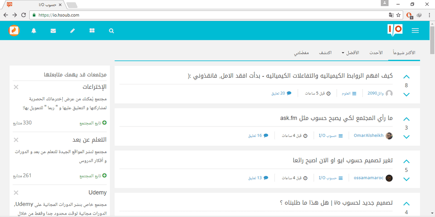Open a new browser tab
Screen dimensions: 435x217
point(72,5)
